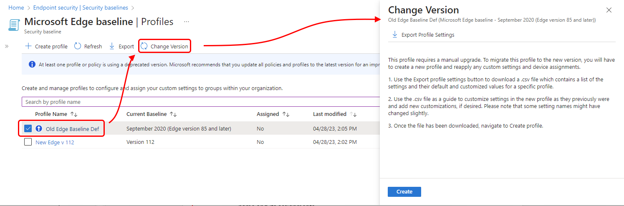Select Assigned 'No' for New Edge v 112
Viewport: 624px width, 206px height.
(260, 142)
